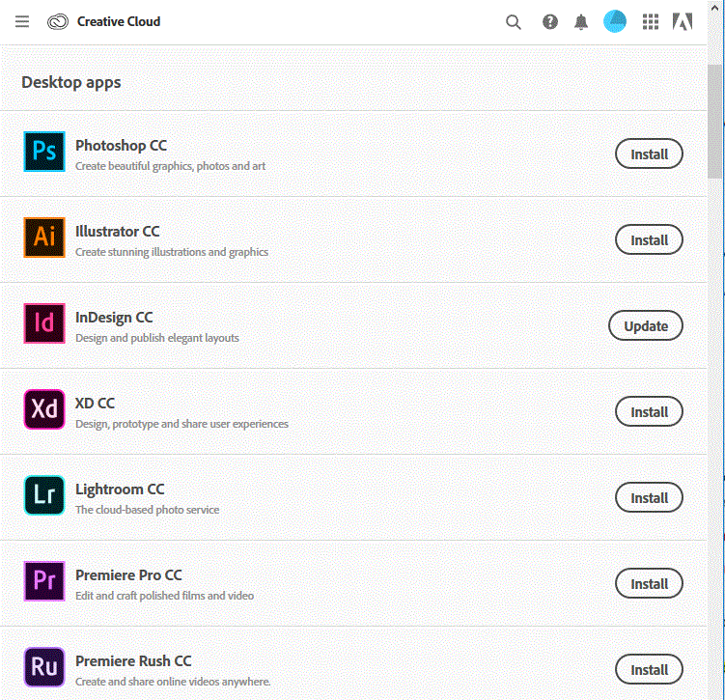This screenshot has width=725, height=700.
Task: Open the help question mark icon
Action: (550, 21)
